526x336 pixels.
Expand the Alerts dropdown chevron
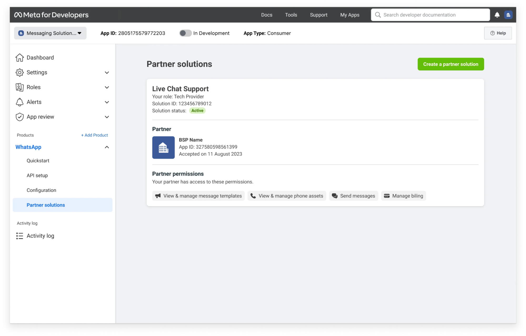click(x=107, y=102)
